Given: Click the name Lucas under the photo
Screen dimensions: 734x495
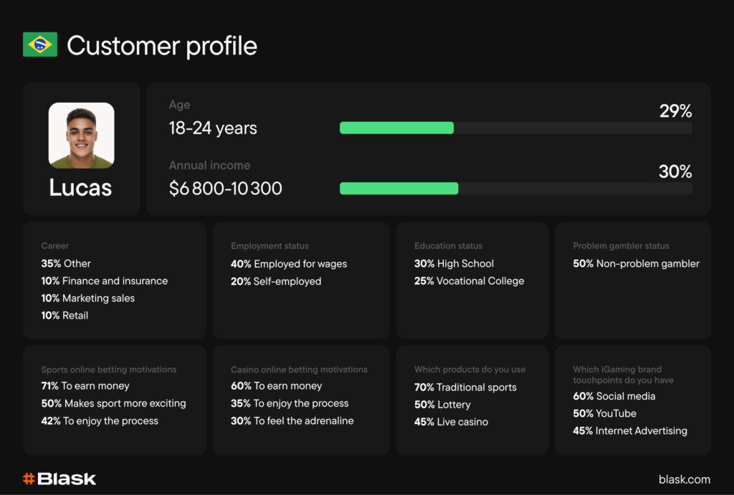Looking at the screenshot, I should pos(80,187).
